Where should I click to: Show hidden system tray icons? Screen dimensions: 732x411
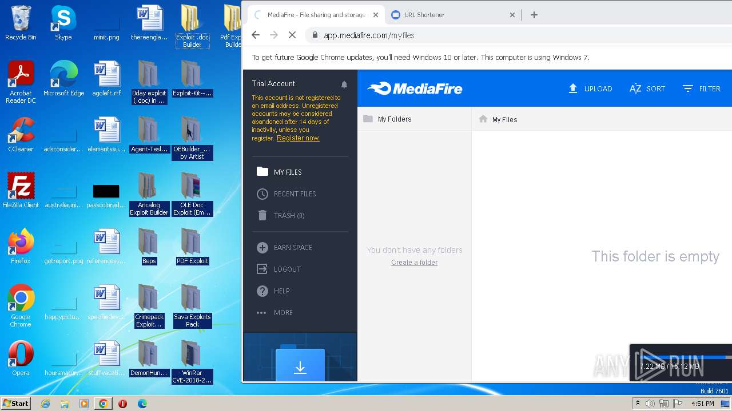point(638,404)
